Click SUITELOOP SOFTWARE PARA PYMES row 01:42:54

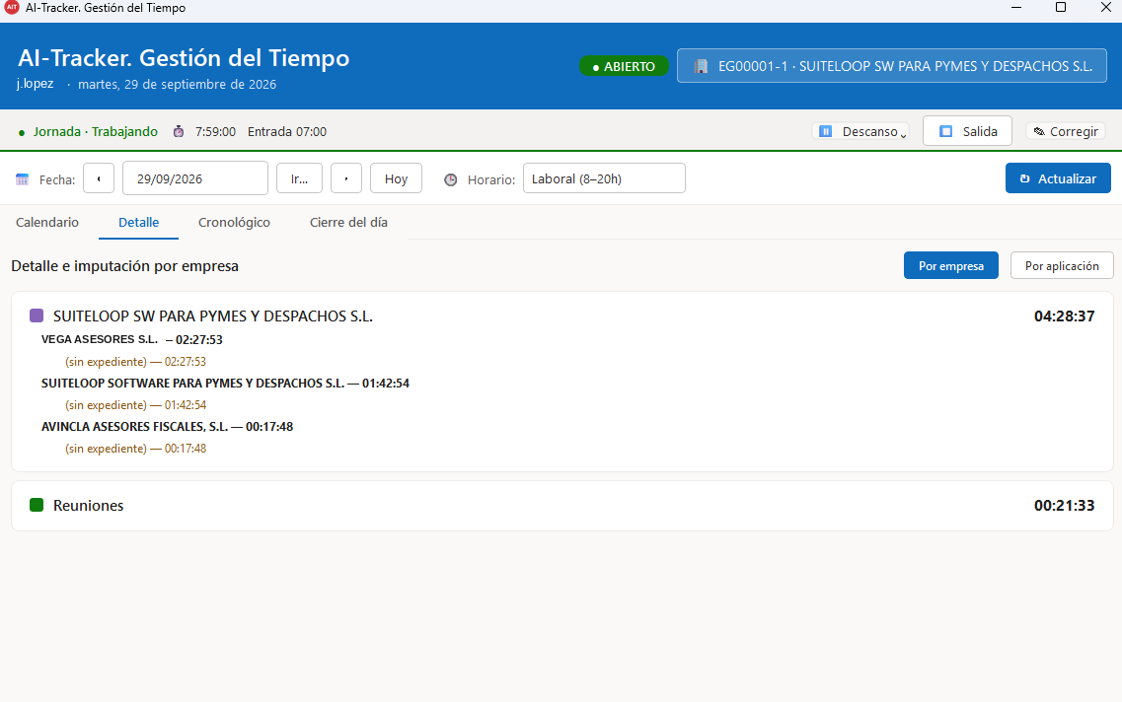pos(225,384)
